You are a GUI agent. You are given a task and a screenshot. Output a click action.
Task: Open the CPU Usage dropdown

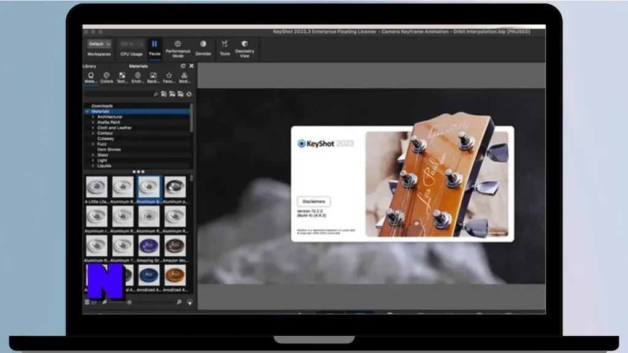(x=132, y=44)
